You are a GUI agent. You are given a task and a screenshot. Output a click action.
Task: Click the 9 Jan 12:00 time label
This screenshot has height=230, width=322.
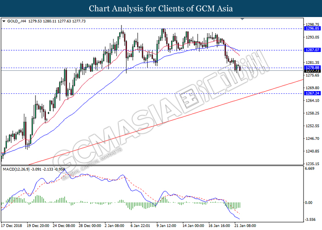coord(167,226)
